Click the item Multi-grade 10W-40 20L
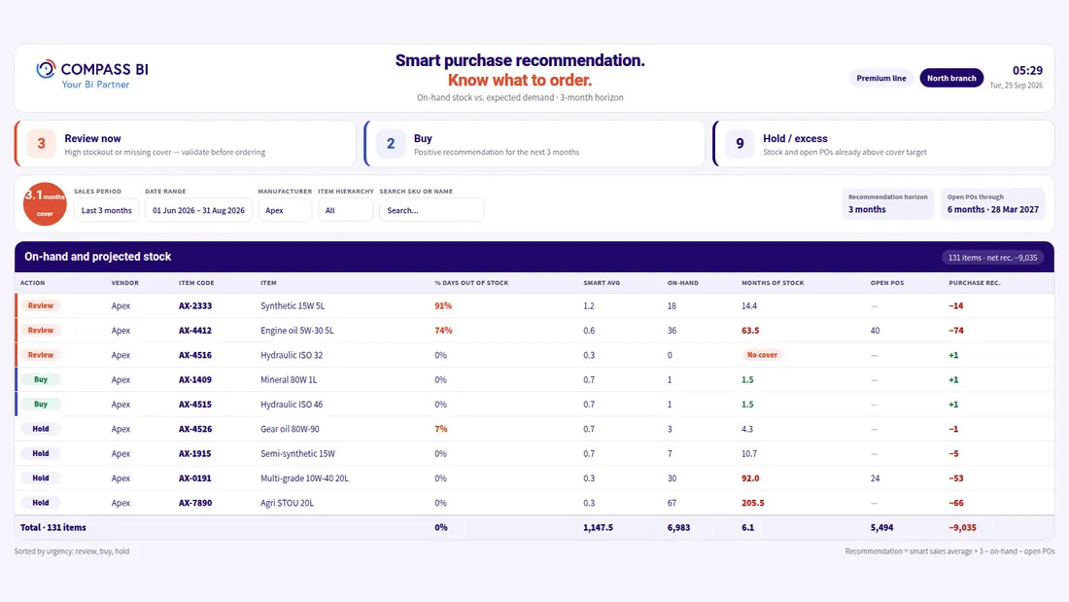 304,478
